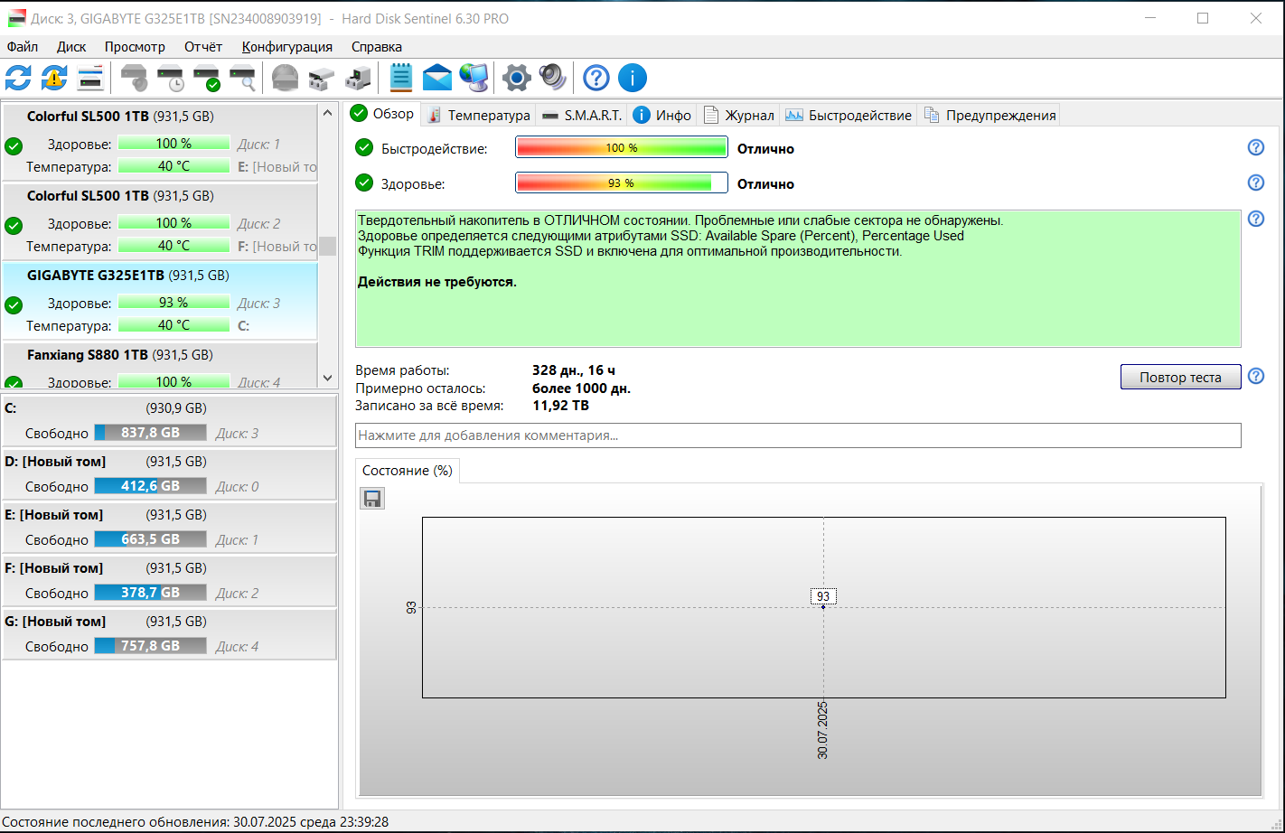Click the C: free space 837,8 GB bar
The image size is (1285, 833).
150,433
